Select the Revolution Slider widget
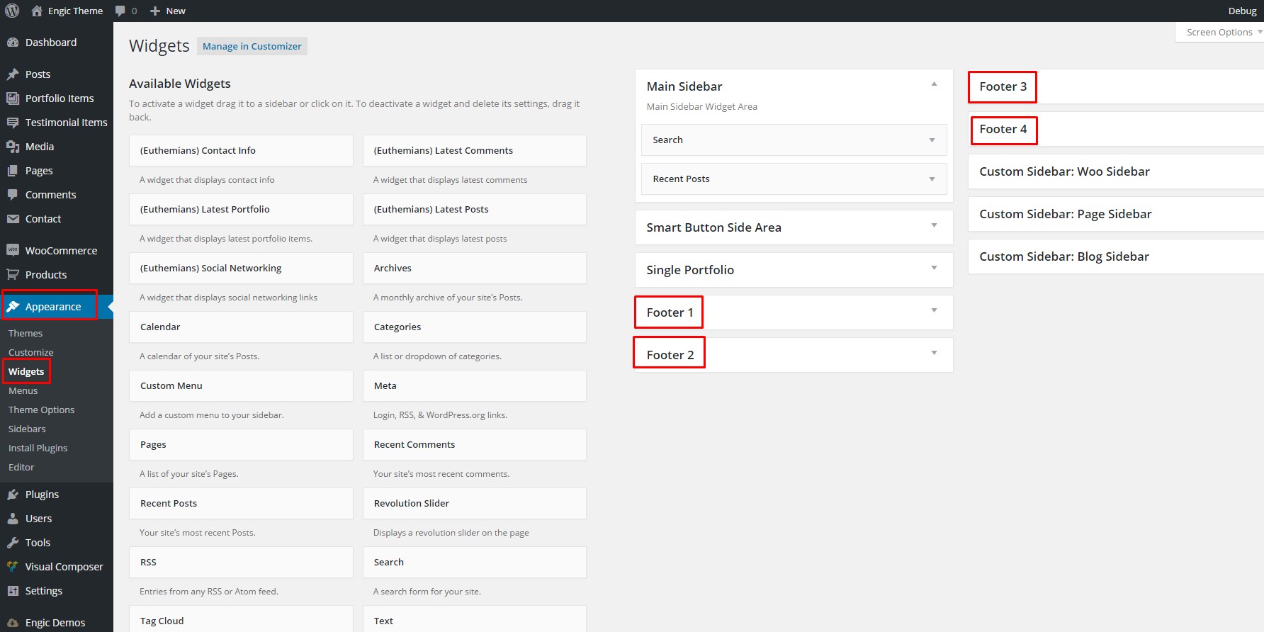 tap(475, 503)
